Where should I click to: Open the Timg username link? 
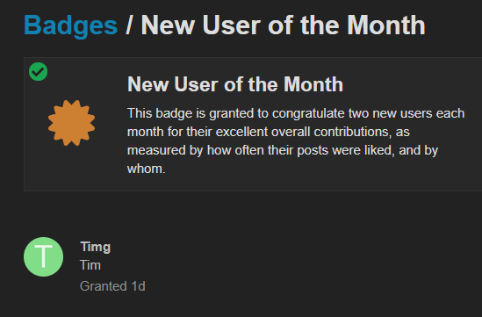(x=96, y=247)
